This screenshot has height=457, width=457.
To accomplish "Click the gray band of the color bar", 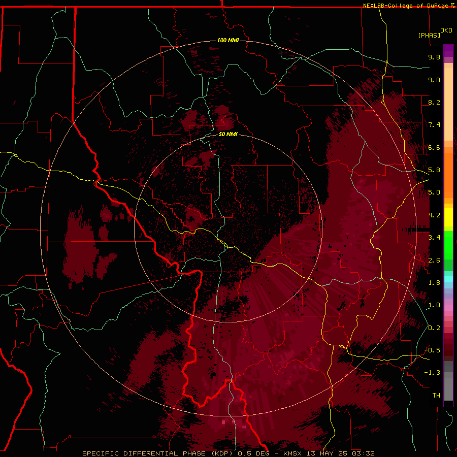I will 448,381.
